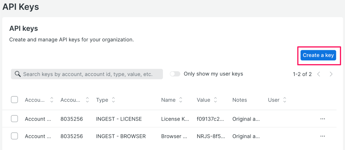Click the Value column header text
Viewport: 345px width, 150px height.
tap(203, 100)
